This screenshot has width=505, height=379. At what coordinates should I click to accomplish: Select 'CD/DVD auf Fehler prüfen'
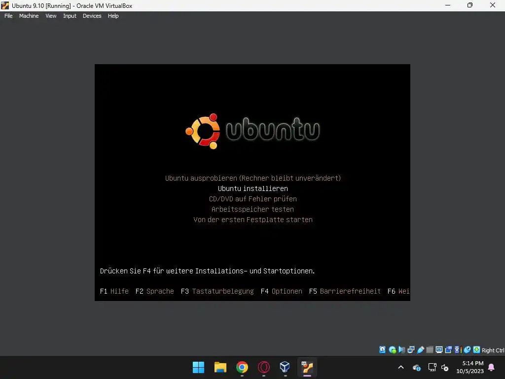[x=253, y=199]
